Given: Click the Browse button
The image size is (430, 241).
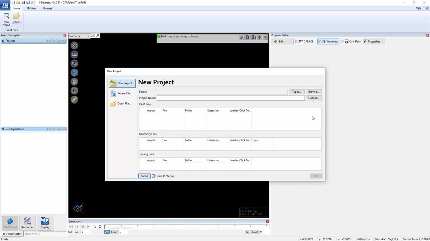Looking at the screenshot, I should (313, 92).
